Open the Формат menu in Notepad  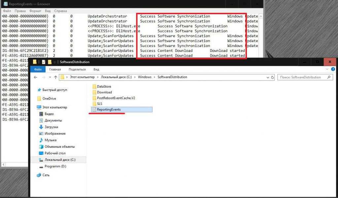tap(35, 11)
